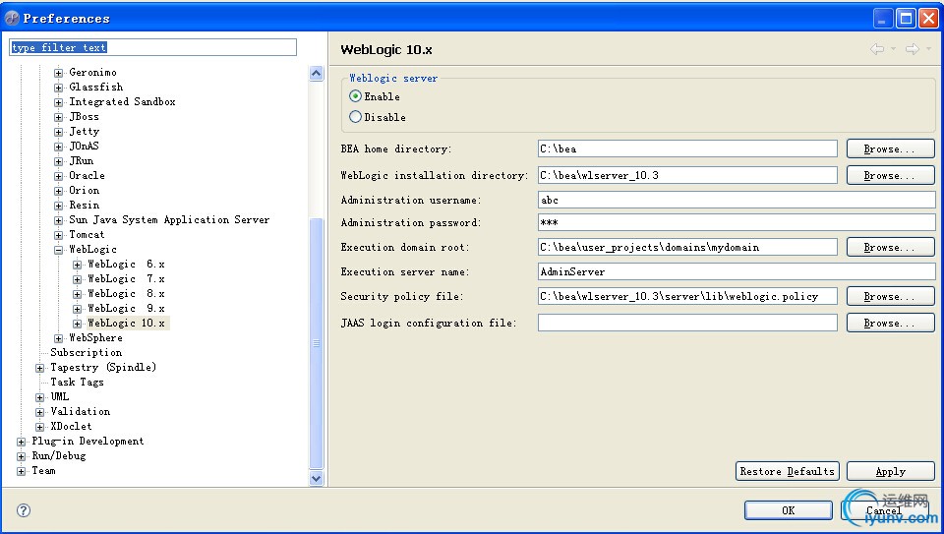Expand the WebLogic 9.x node
Viewport: 944px width, 534px height.
(x=77, y=309)
